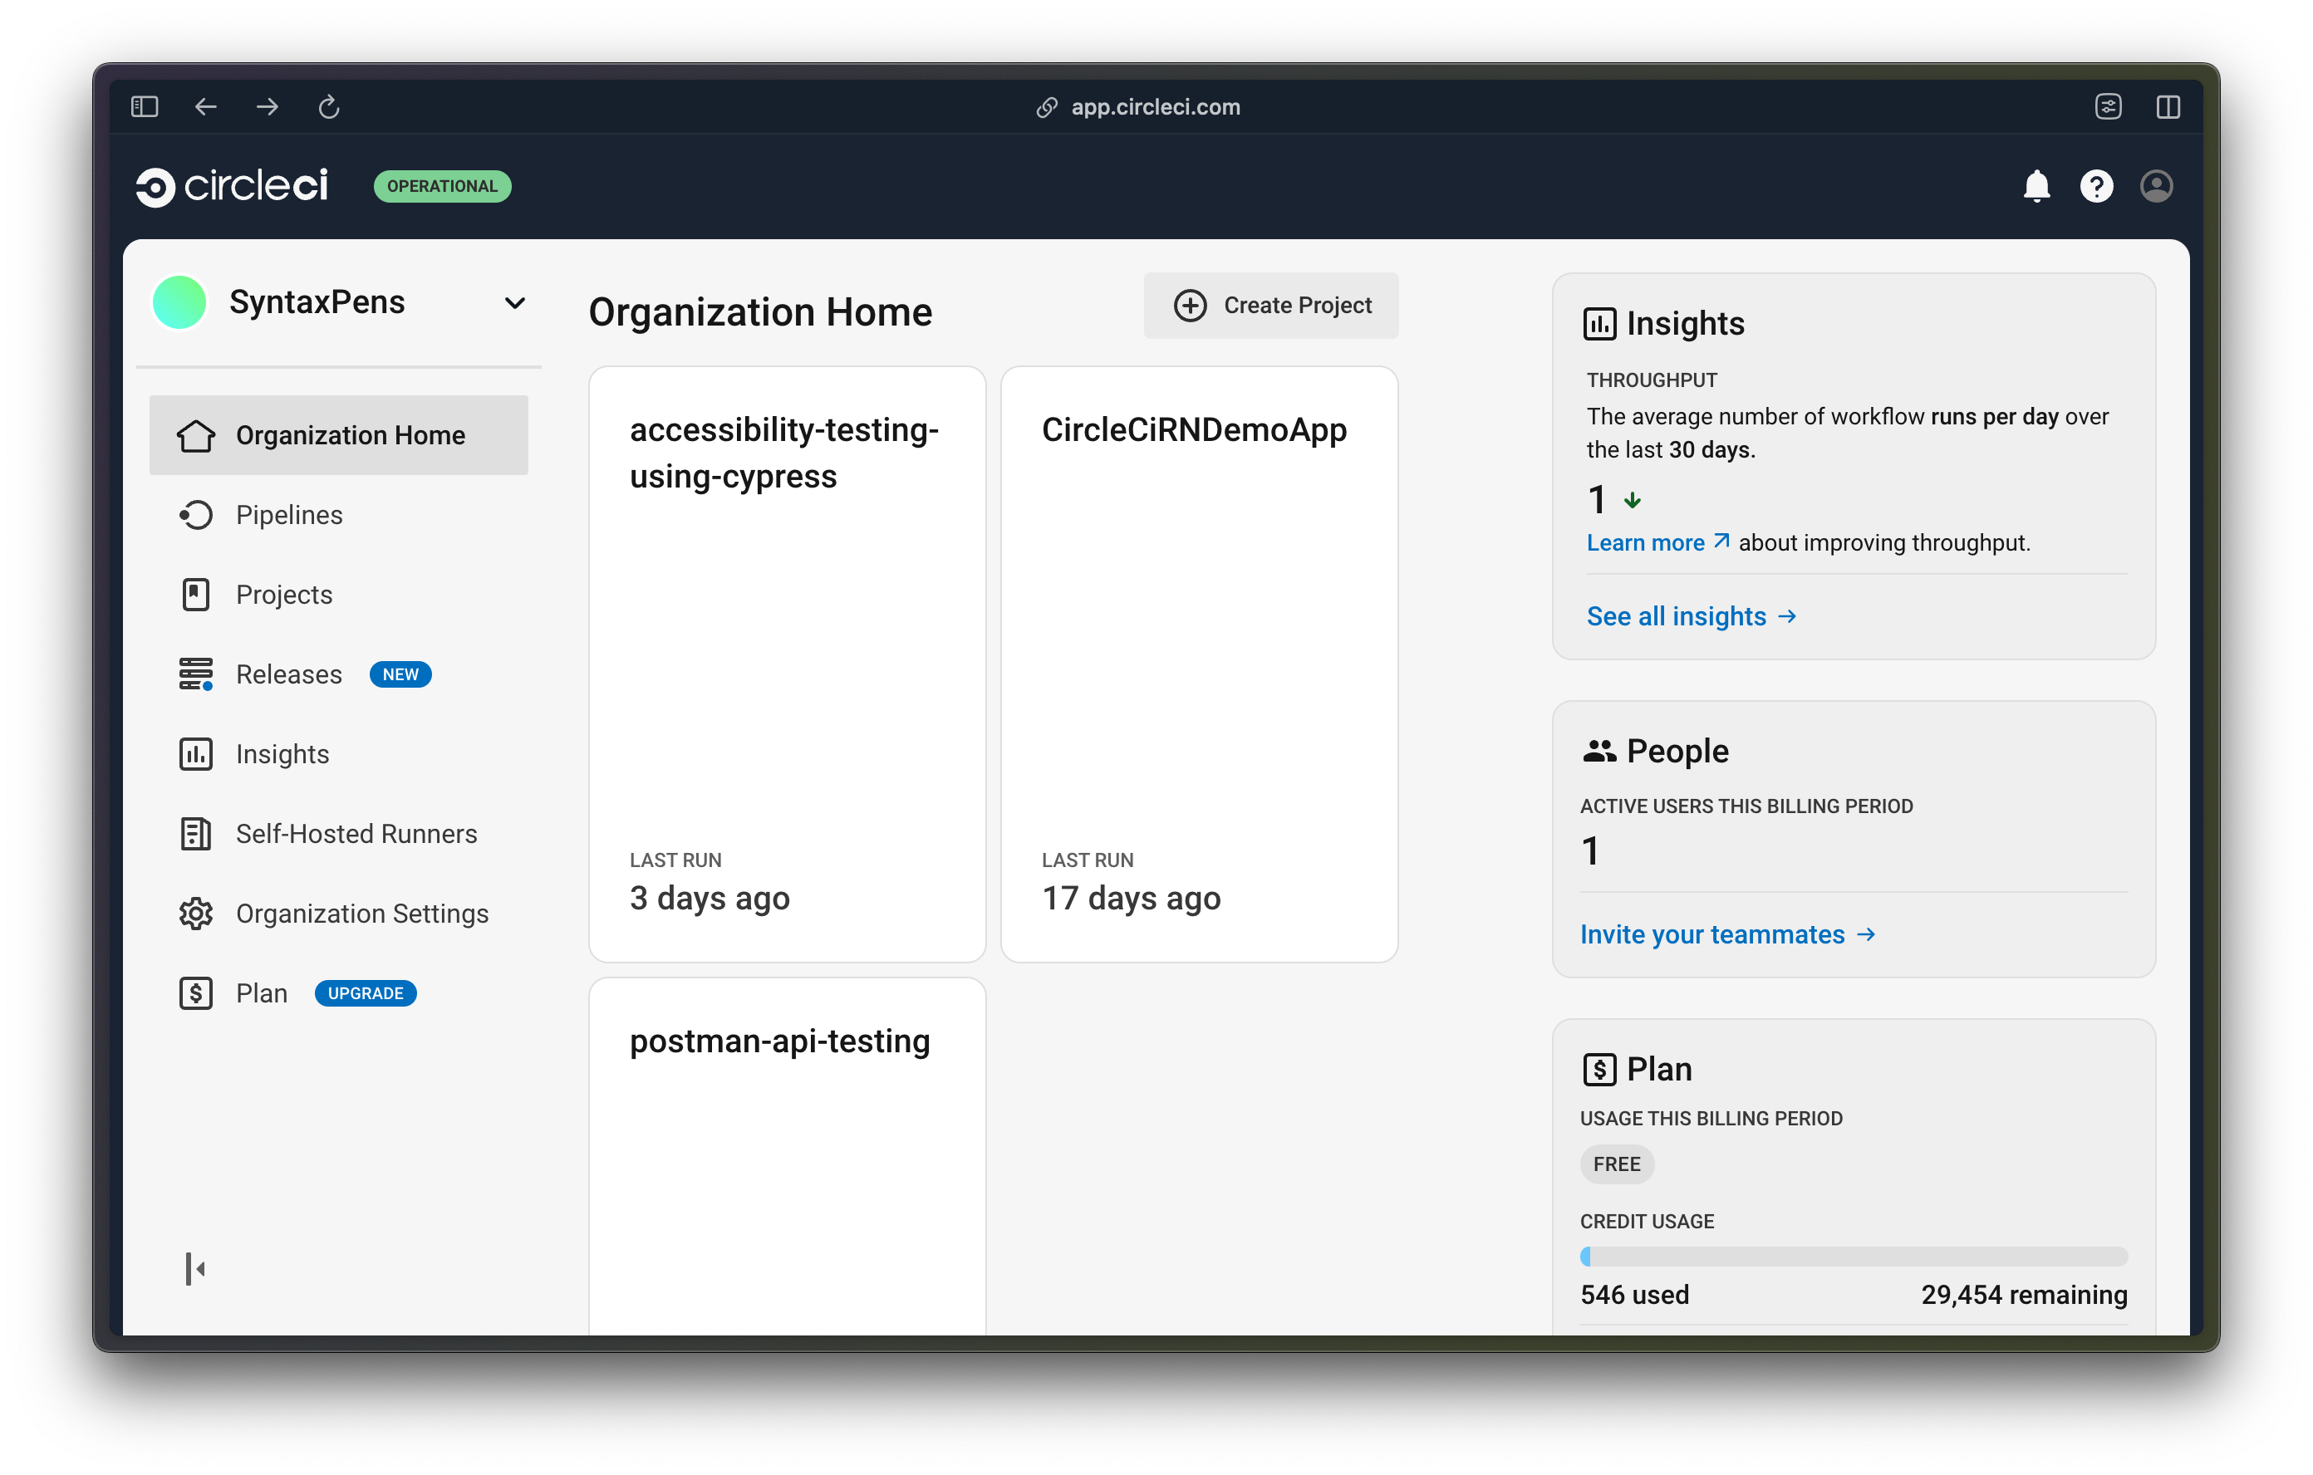
Task: Click the Insights panel chart icon
Action: tap(1599, 324)
